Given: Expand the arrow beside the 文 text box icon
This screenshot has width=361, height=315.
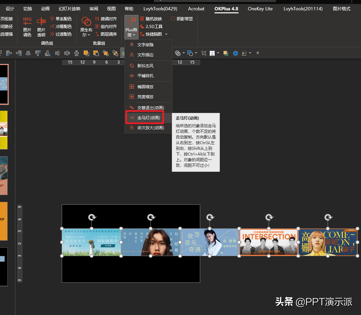Looking at the screenshot, I should (218, 53).
